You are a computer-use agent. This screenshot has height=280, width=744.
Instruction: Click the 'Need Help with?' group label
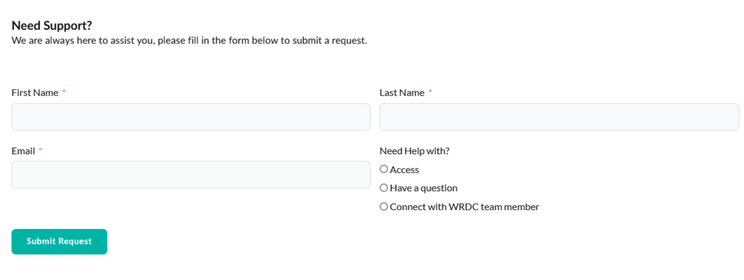(x=414, y=151)
